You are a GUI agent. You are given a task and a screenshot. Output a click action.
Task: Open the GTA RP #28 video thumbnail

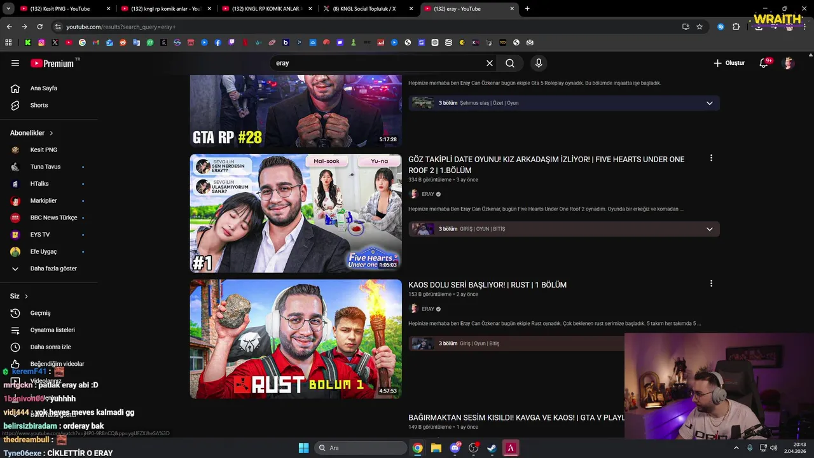(296, 111)
